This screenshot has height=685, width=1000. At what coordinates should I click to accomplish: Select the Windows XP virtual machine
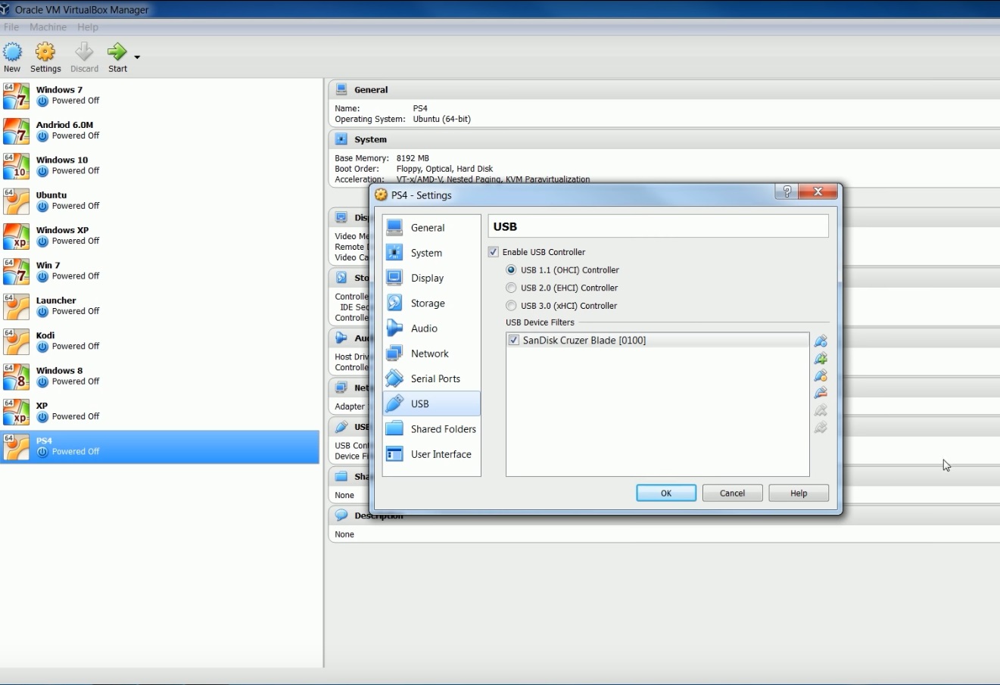pyautogui.click(x=160, y=235)
